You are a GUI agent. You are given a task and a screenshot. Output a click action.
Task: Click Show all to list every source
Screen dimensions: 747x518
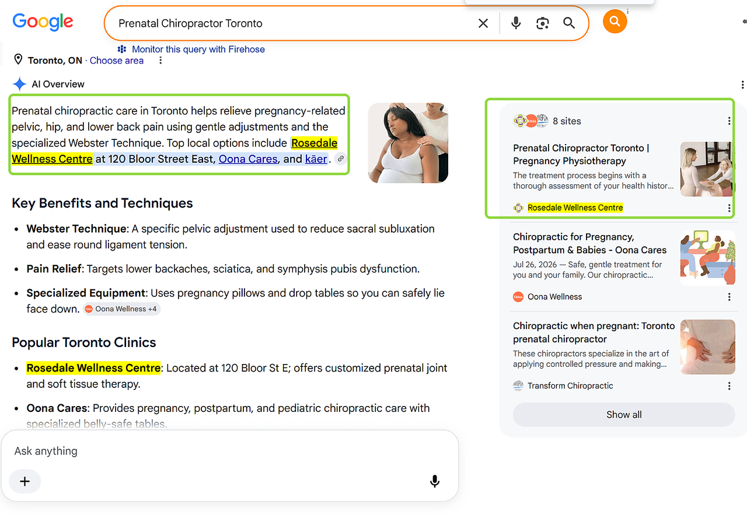624,415
